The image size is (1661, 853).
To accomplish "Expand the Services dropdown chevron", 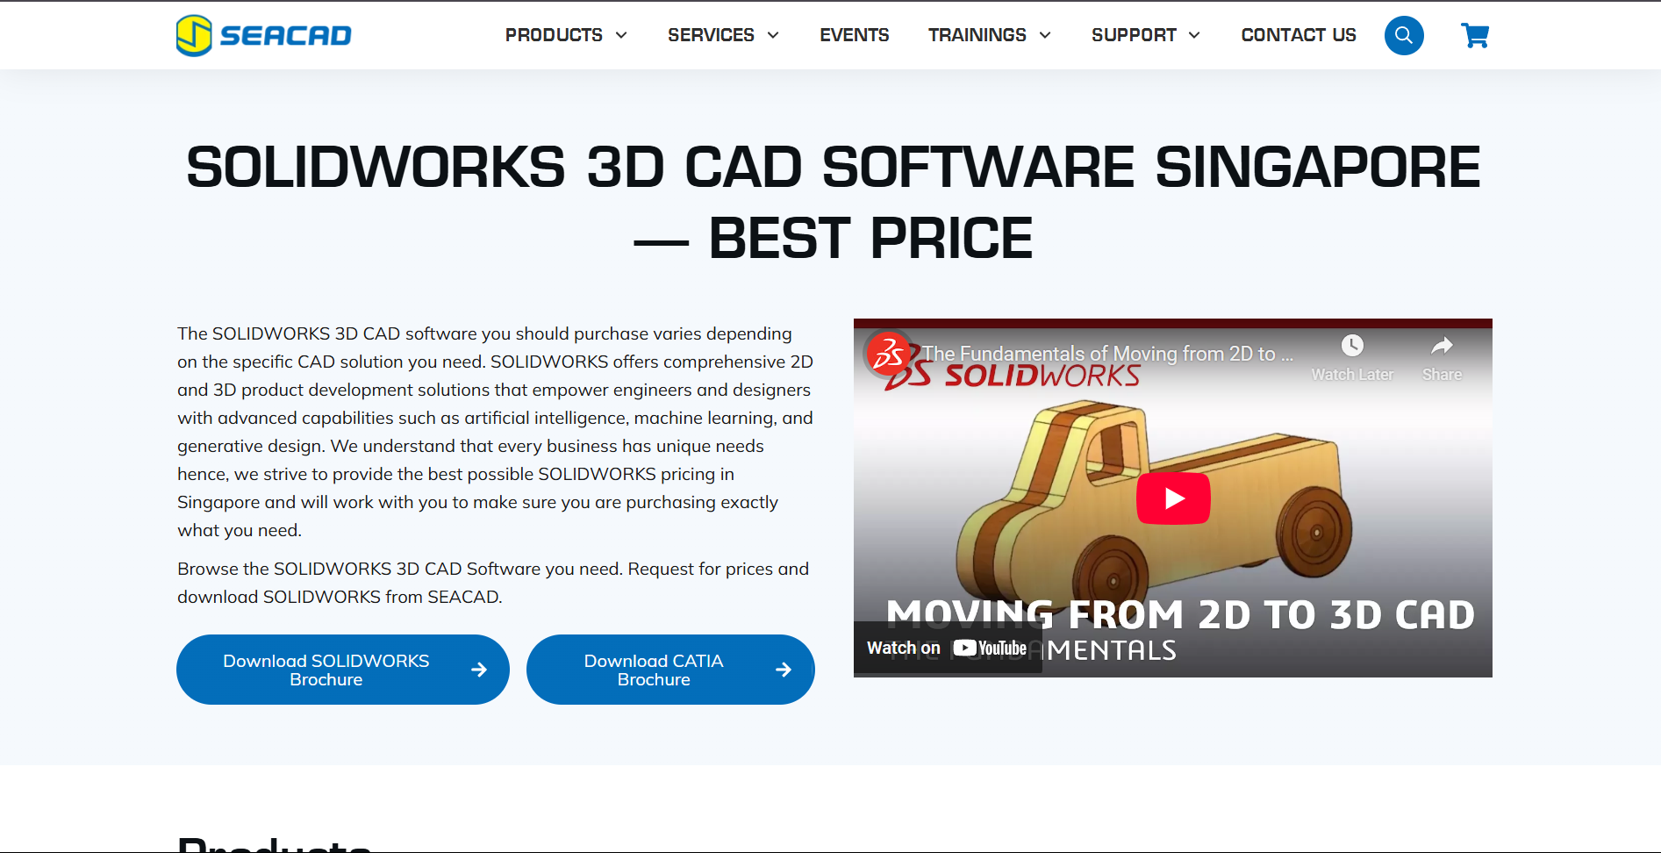I will click(x=773, y=36).
